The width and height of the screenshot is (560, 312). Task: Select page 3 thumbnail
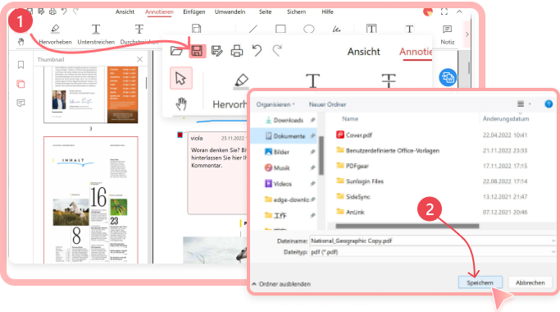tap(91, 94)
